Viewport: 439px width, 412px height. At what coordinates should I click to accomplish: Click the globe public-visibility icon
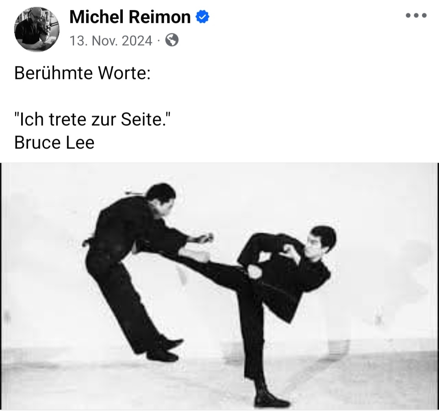(172, 40)
